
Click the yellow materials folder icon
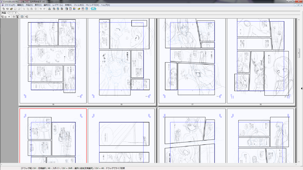coord(79,9)
